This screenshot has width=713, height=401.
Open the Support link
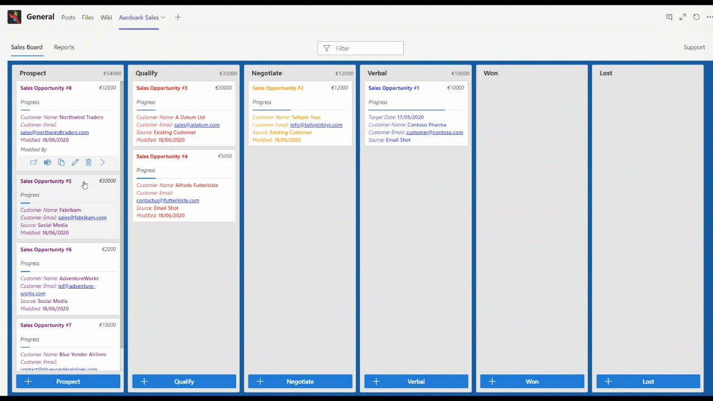click(x=694, y=47)
